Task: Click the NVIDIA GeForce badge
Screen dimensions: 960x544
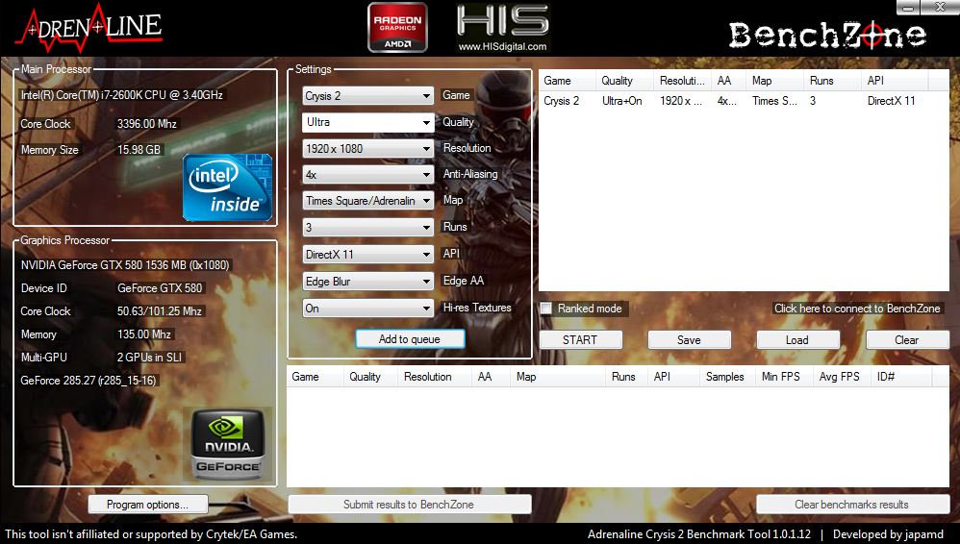Action: pyautogui.click(x=227, y=444)
